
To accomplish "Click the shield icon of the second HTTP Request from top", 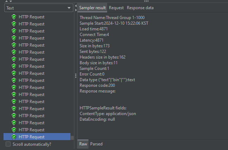I will (x=14, y=24).
